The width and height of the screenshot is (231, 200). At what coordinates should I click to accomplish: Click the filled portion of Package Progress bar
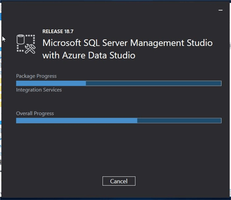[51, 83]
